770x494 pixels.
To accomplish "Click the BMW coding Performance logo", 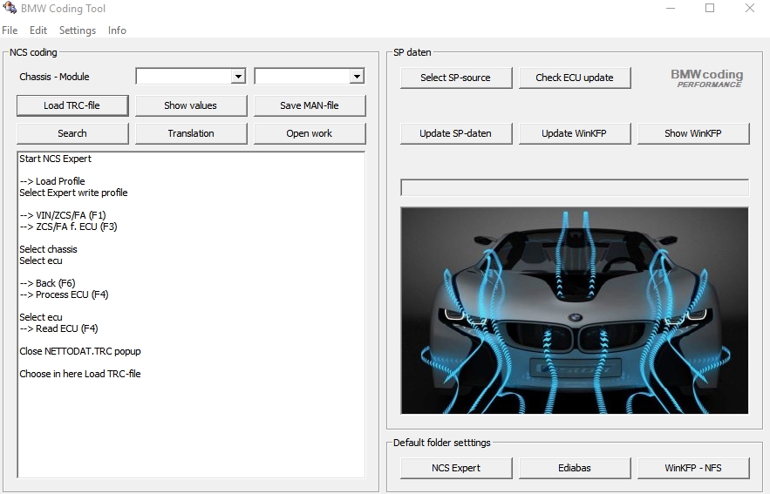I will (706, 78).
